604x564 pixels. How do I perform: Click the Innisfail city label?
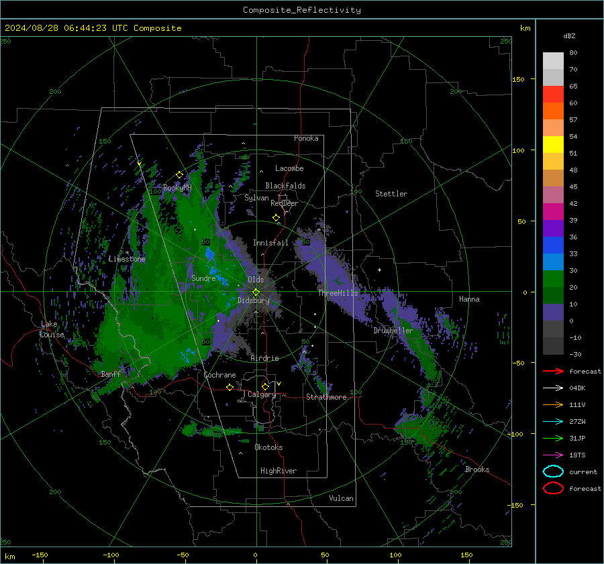(x=270, y=243)
